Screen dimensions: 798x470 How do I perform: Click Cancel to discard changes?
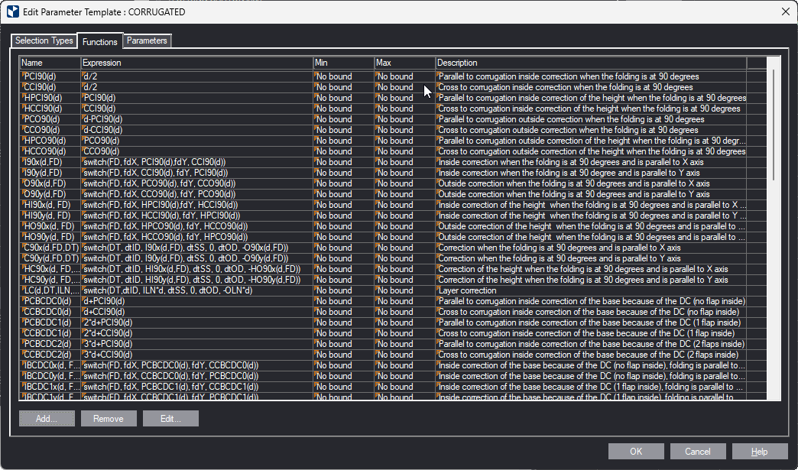coord(697,452)
